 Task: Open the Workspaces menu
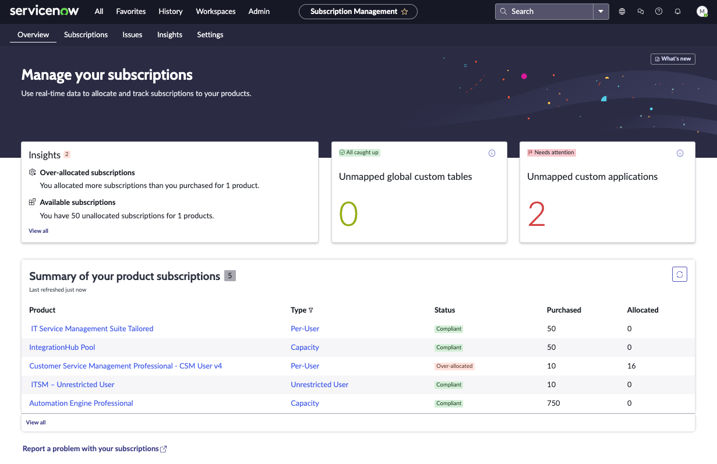point(216,12)
